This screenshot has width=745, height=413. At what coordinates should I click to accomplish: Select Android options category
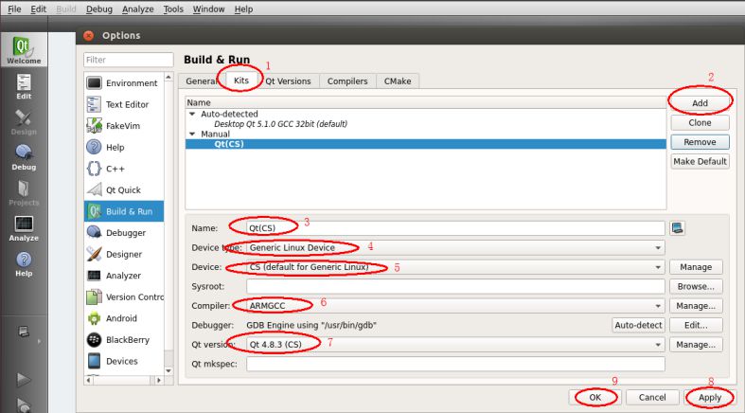tap(124, 318)
